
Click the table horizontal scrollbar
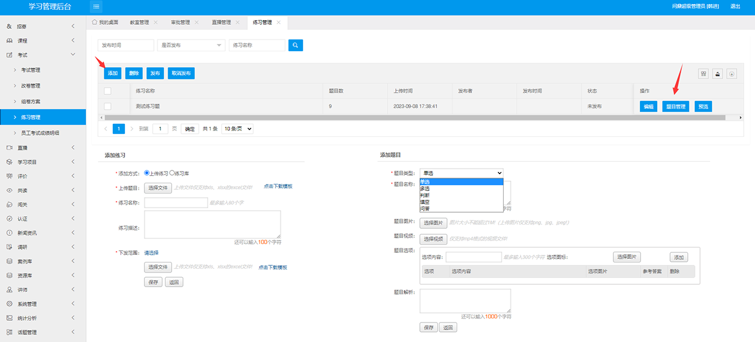pos(415,117)
